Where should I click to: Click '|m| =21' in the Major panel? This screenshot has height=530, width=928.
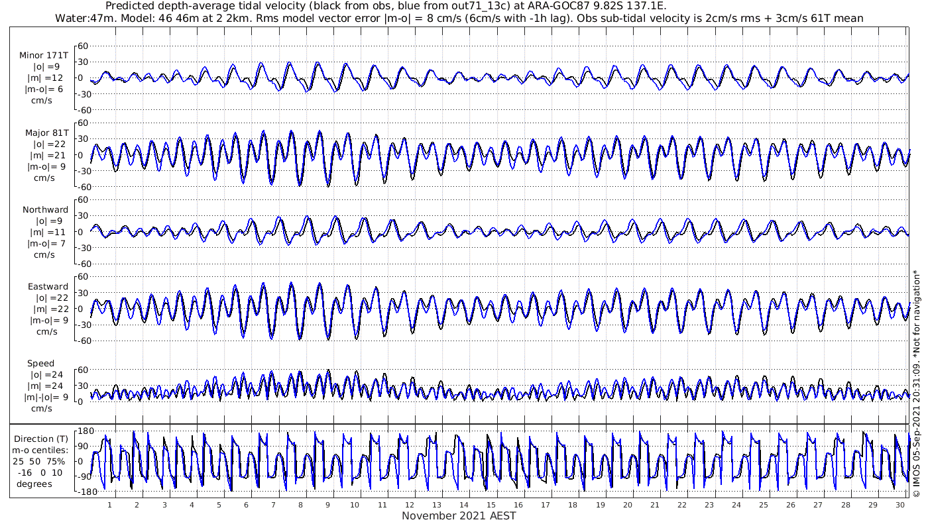46,155
